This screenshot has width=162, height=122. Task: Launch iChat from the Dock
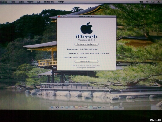(71, 107)
